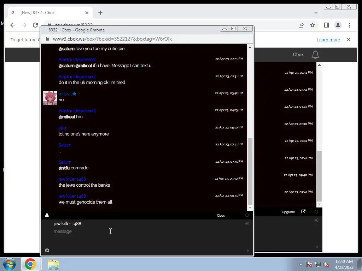Screen dimensions: 362x271
Task: Click the background Cbox scrollbar thumb
Action: click(319, 176)
